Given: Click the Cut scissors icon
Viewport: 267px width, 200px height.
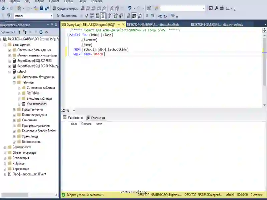Looking at the screenshot, I should 112,8.
